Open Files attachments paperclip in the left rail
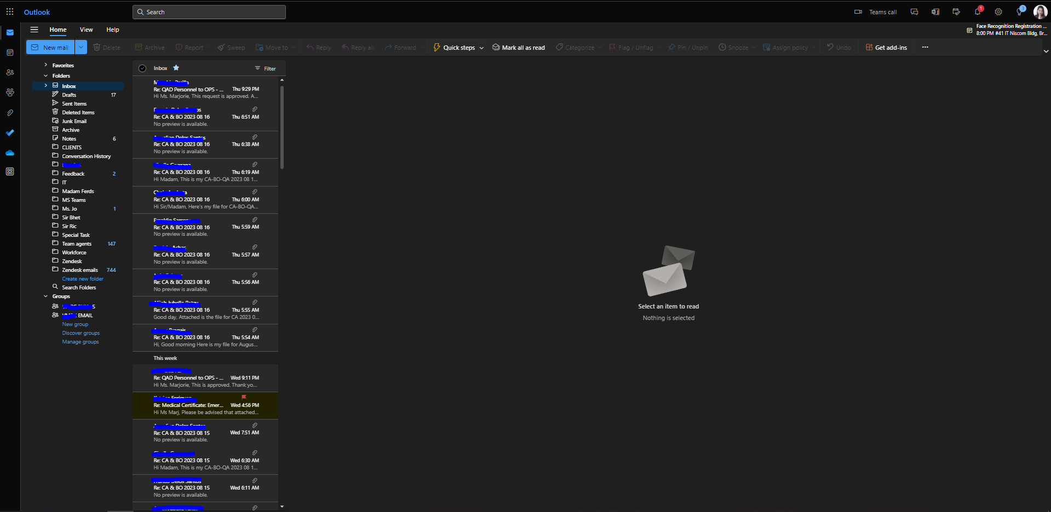Viewport: 1051px width, 512px height. point(10,113)
